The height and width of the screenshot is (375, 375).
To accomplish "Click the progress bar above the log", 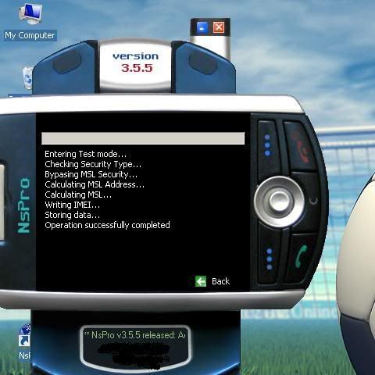I will (143, 138).
